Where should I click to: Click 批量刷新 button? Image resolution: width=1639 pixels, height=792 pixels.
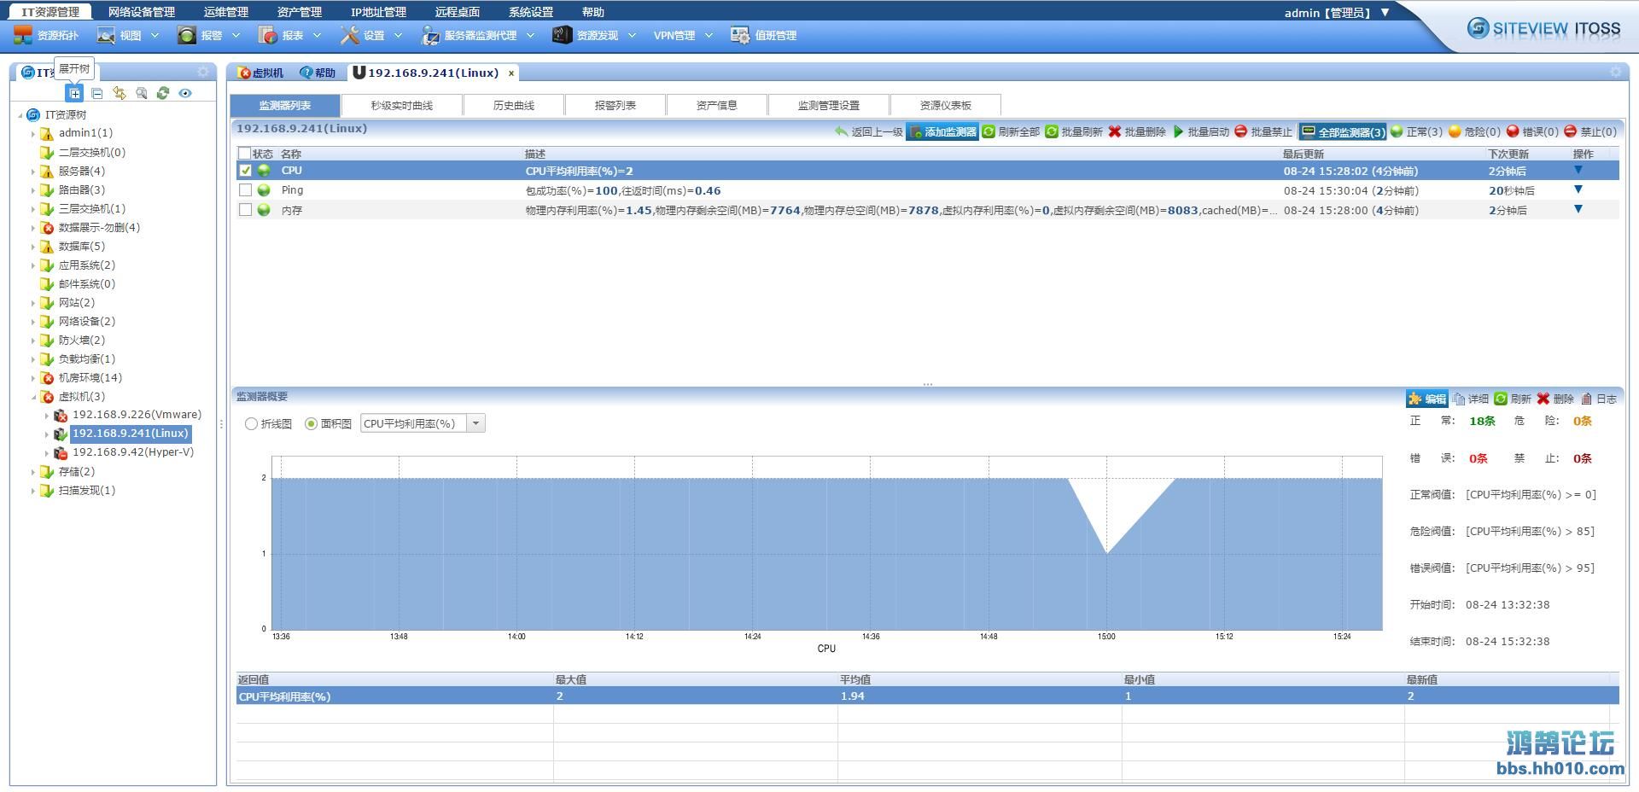pos(1074,131)
